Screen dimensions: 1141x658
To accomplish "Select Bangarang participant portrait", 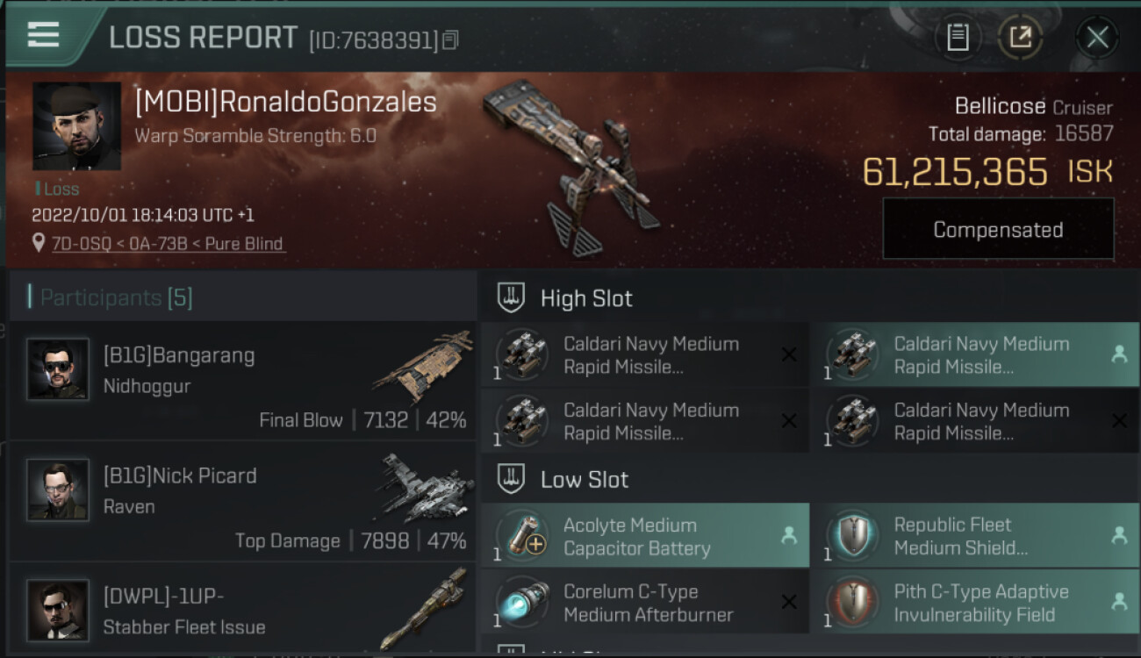I will coord(58,369).
